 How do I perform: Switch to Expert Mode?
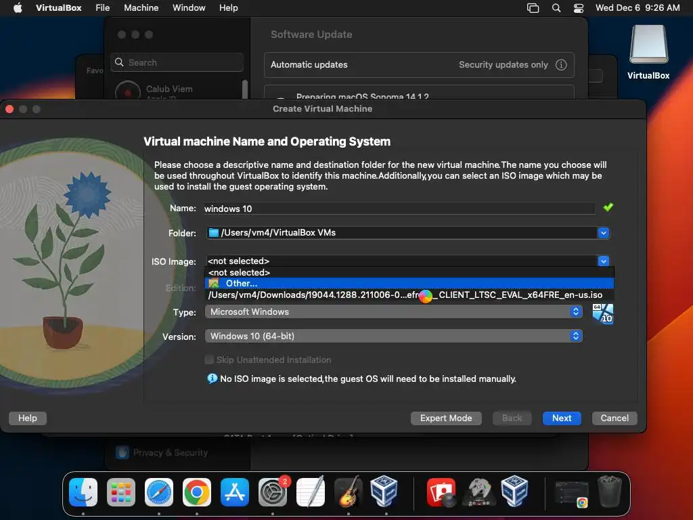coord(446,418)
